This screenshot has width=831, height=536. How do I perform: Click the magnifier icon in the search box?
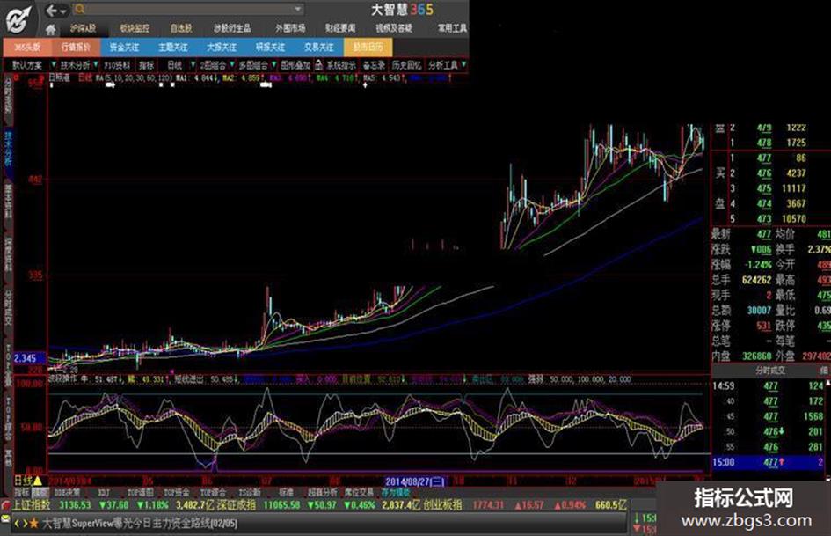79,9
